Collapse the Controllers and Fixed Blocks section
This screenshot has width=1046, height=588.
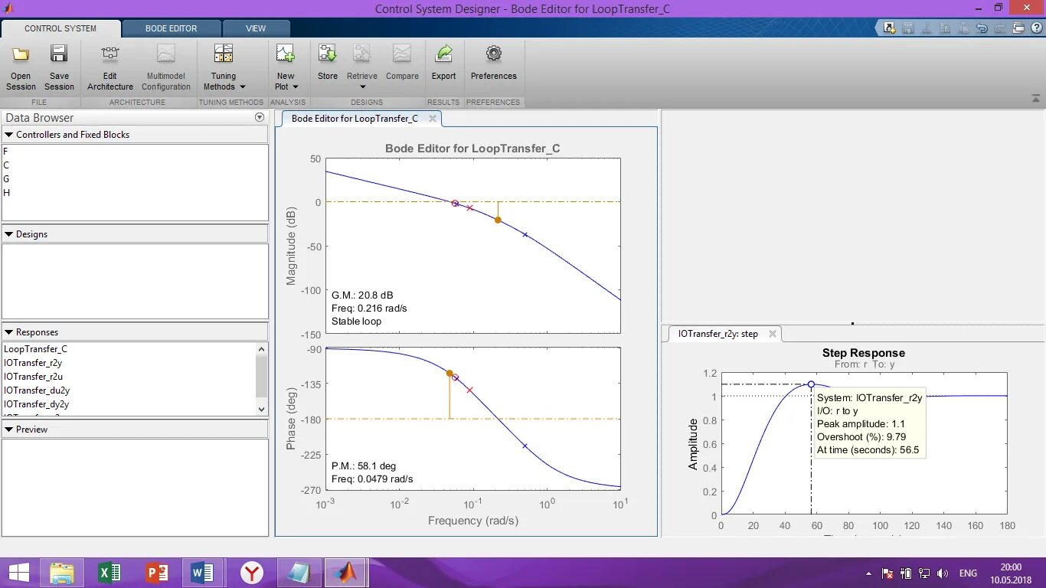(9, 135)
